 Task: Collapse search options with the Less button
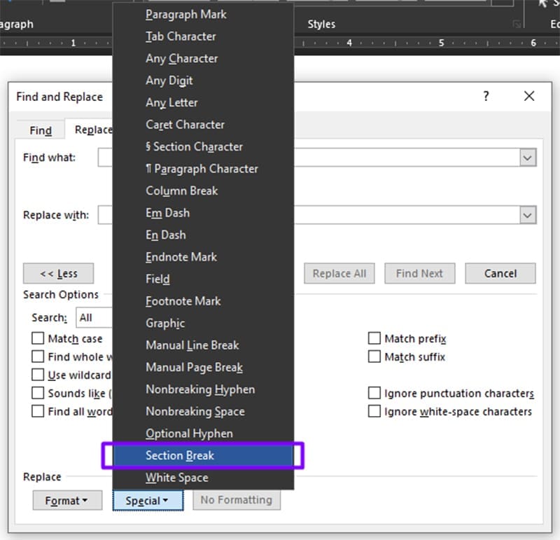click(58, 273)
